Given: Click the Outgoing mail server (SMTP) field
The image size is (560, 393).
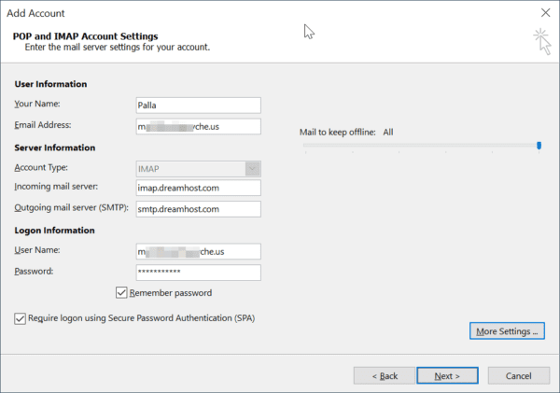Looking at the screenshot, I should click(198, 208).
